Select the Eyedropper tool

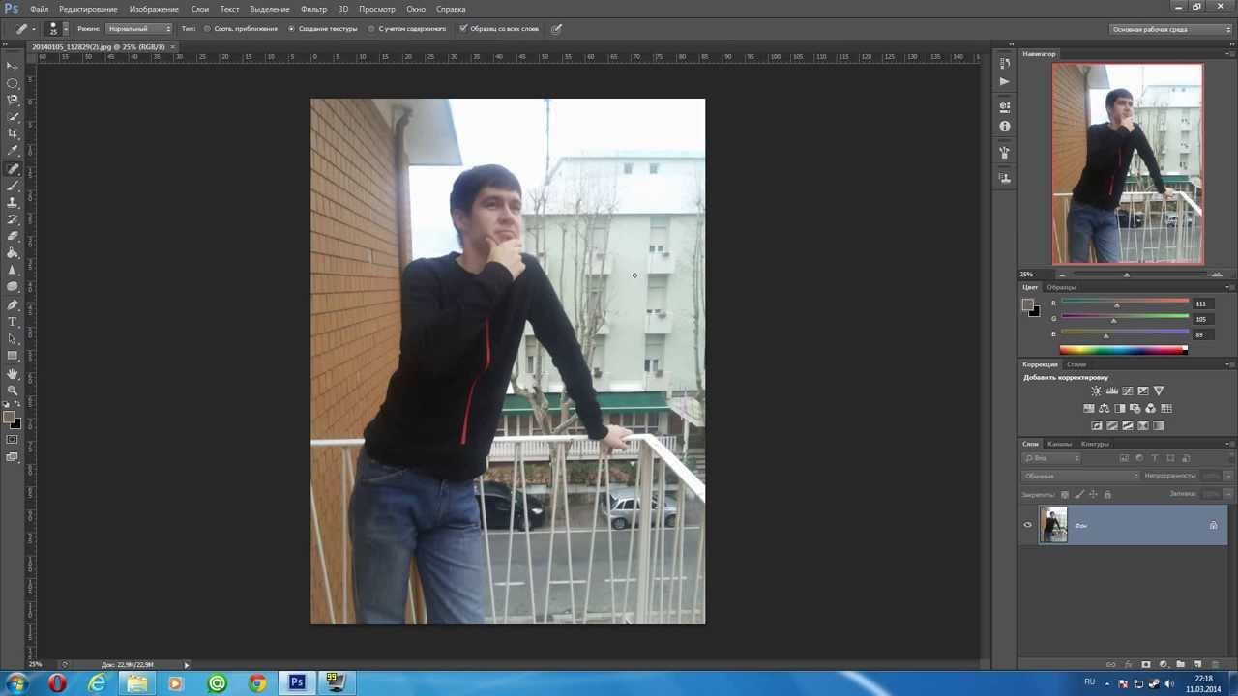[x=13, y=151]
